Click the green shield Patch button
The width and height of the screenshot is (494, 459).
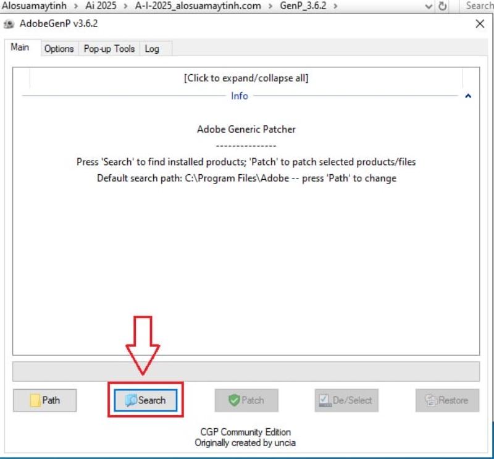pyautogui.click(x=246, y=400)
